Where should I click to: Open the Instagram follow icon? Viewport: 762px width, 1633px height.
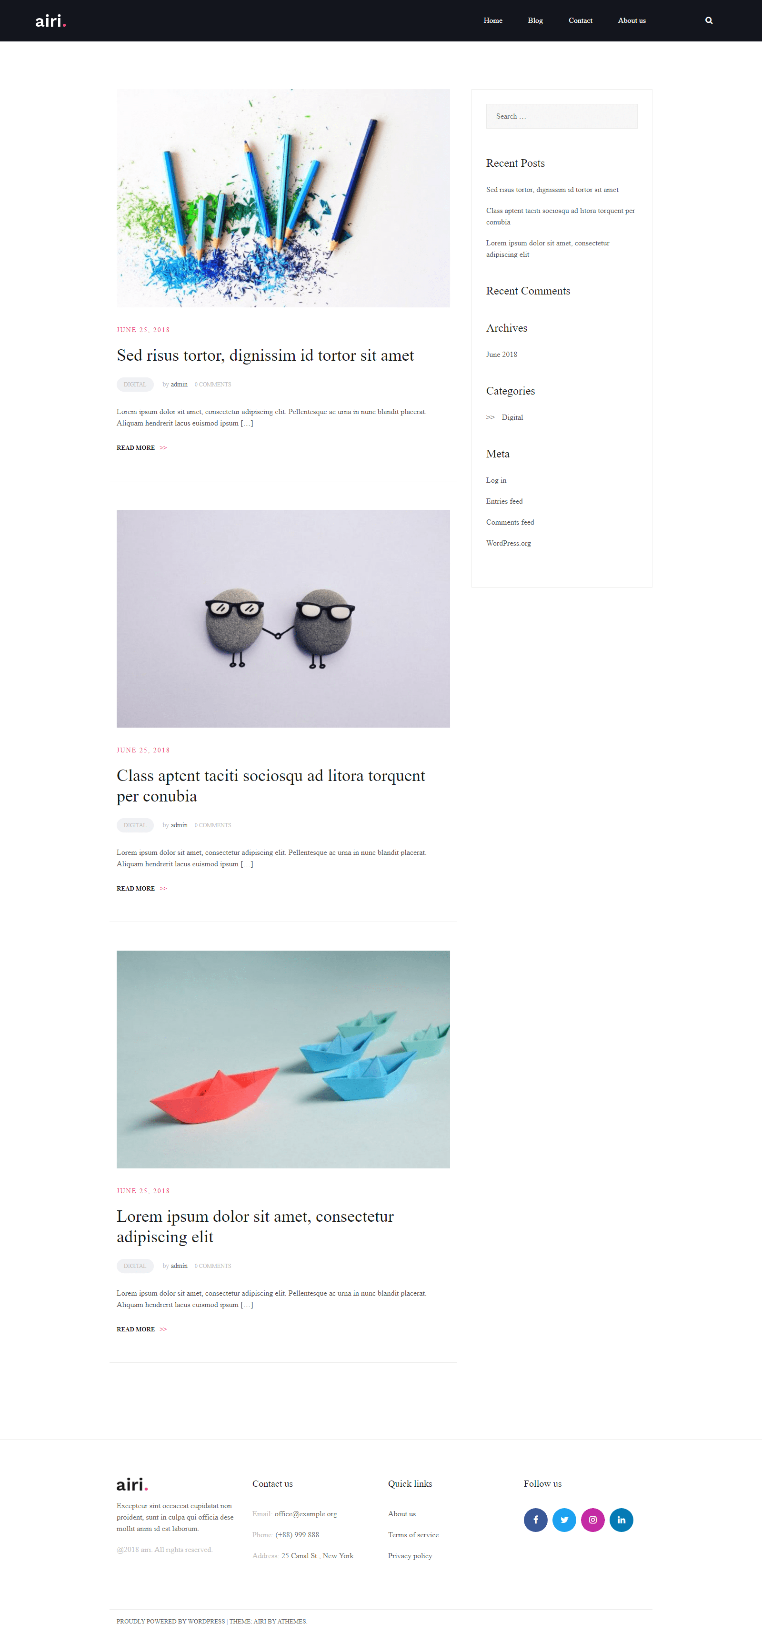coord(592,1520)
